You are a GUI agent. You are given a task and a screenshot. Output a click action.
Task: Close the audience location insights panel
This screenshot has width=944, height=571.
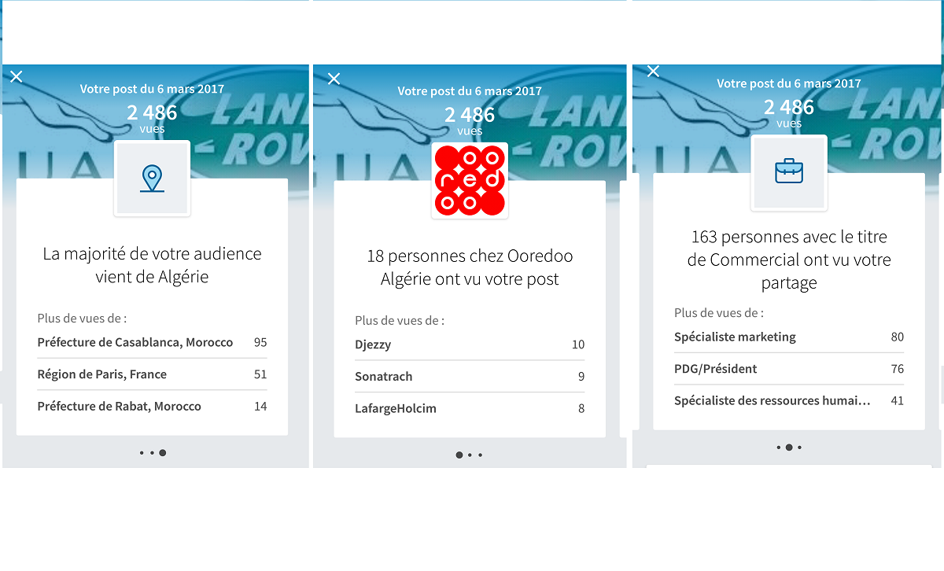tap(17, 76)
